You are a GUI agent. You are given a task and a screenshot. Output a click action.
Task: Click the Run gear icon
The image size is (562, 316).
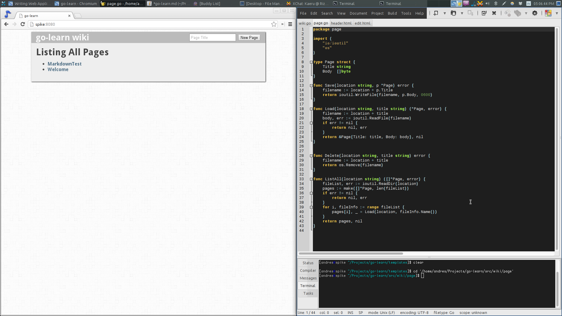[535, 13]
